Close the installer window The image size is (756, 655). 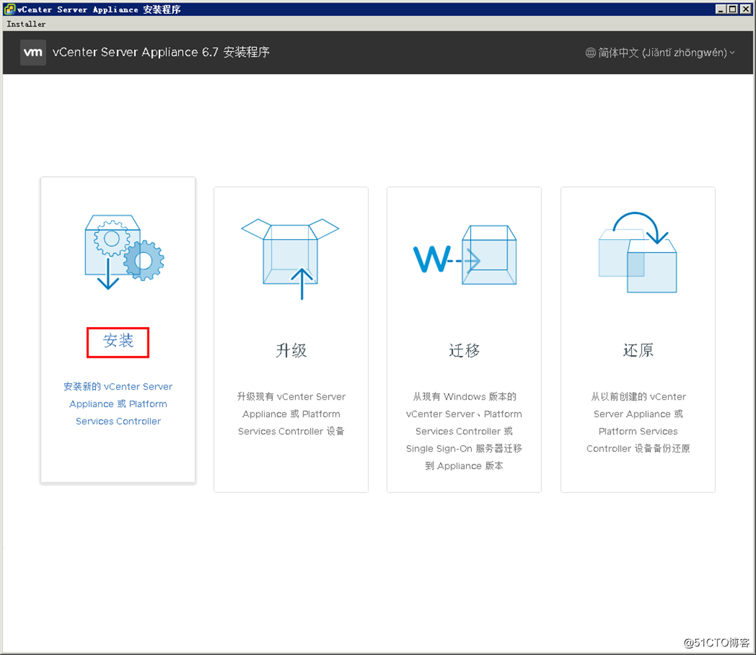coord(745,9)
